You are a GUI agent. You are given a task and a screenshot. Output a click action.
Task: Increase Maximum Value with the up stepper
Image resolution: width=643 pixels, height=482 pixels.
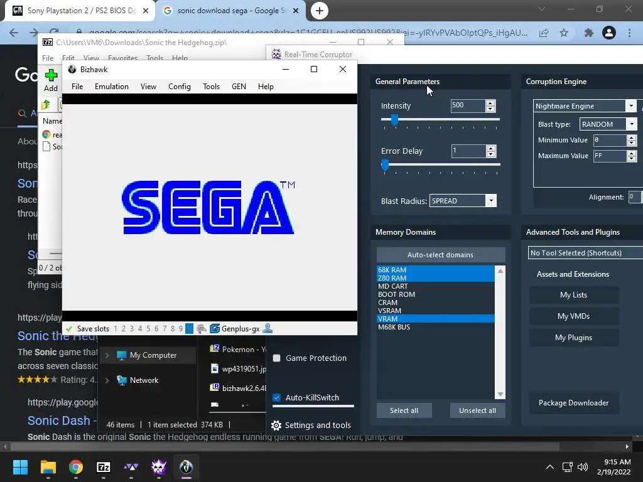pos(632,153)
